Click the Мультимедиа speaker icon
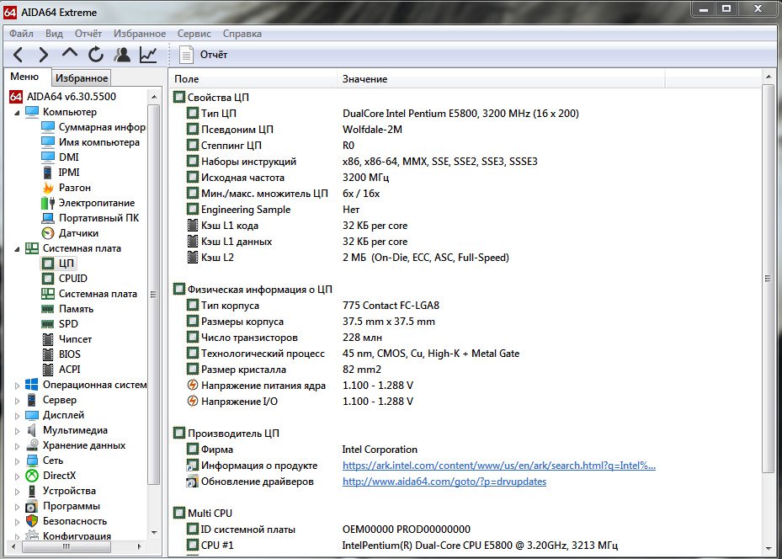Screen dimensions: 782x559 pos(32,430)
